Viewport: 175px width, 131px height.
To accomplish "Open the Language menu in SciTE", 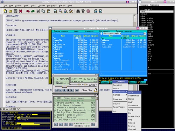I will (x=52, y=6).
